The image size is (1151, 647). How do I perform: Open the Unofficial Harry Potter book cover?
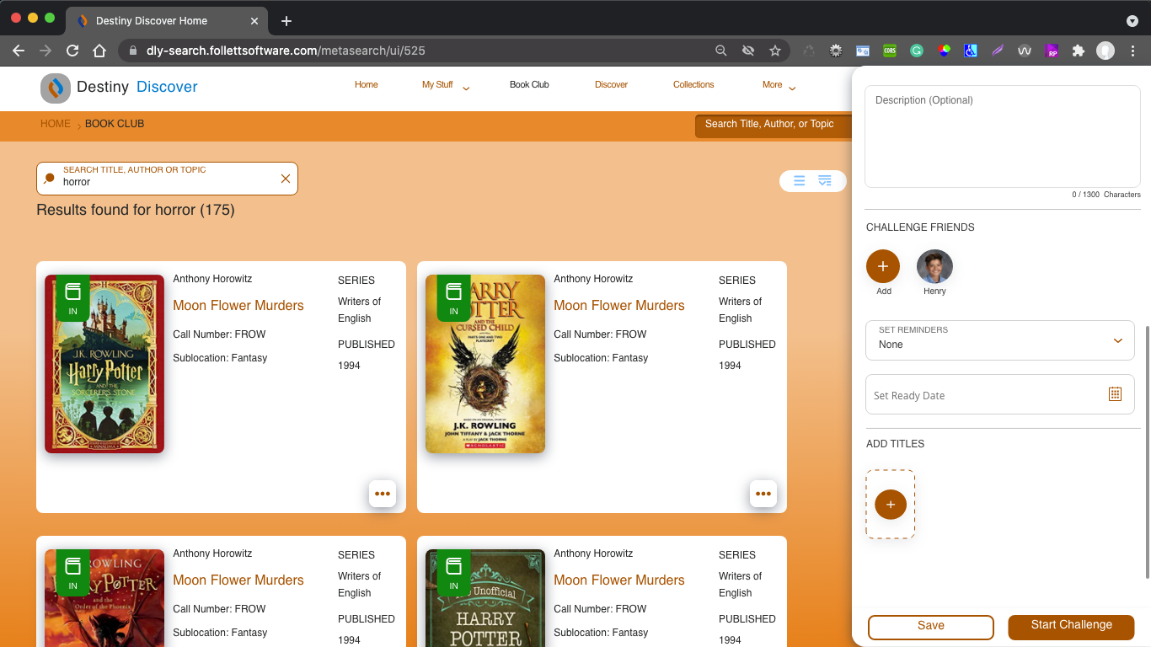[485, 598]
